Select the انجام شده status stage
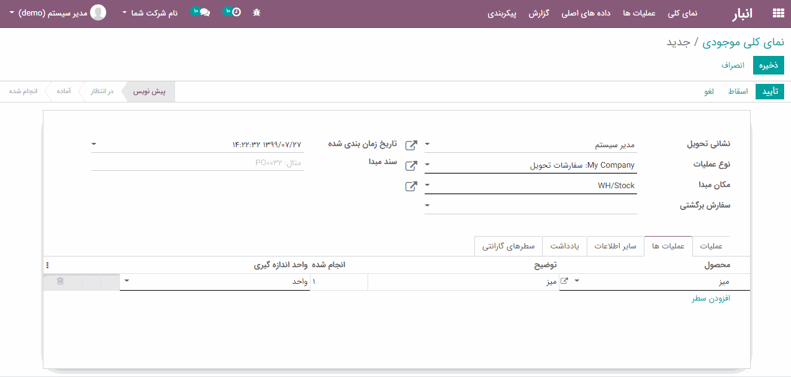The image size is (791, 377). (x=23, y=91)
